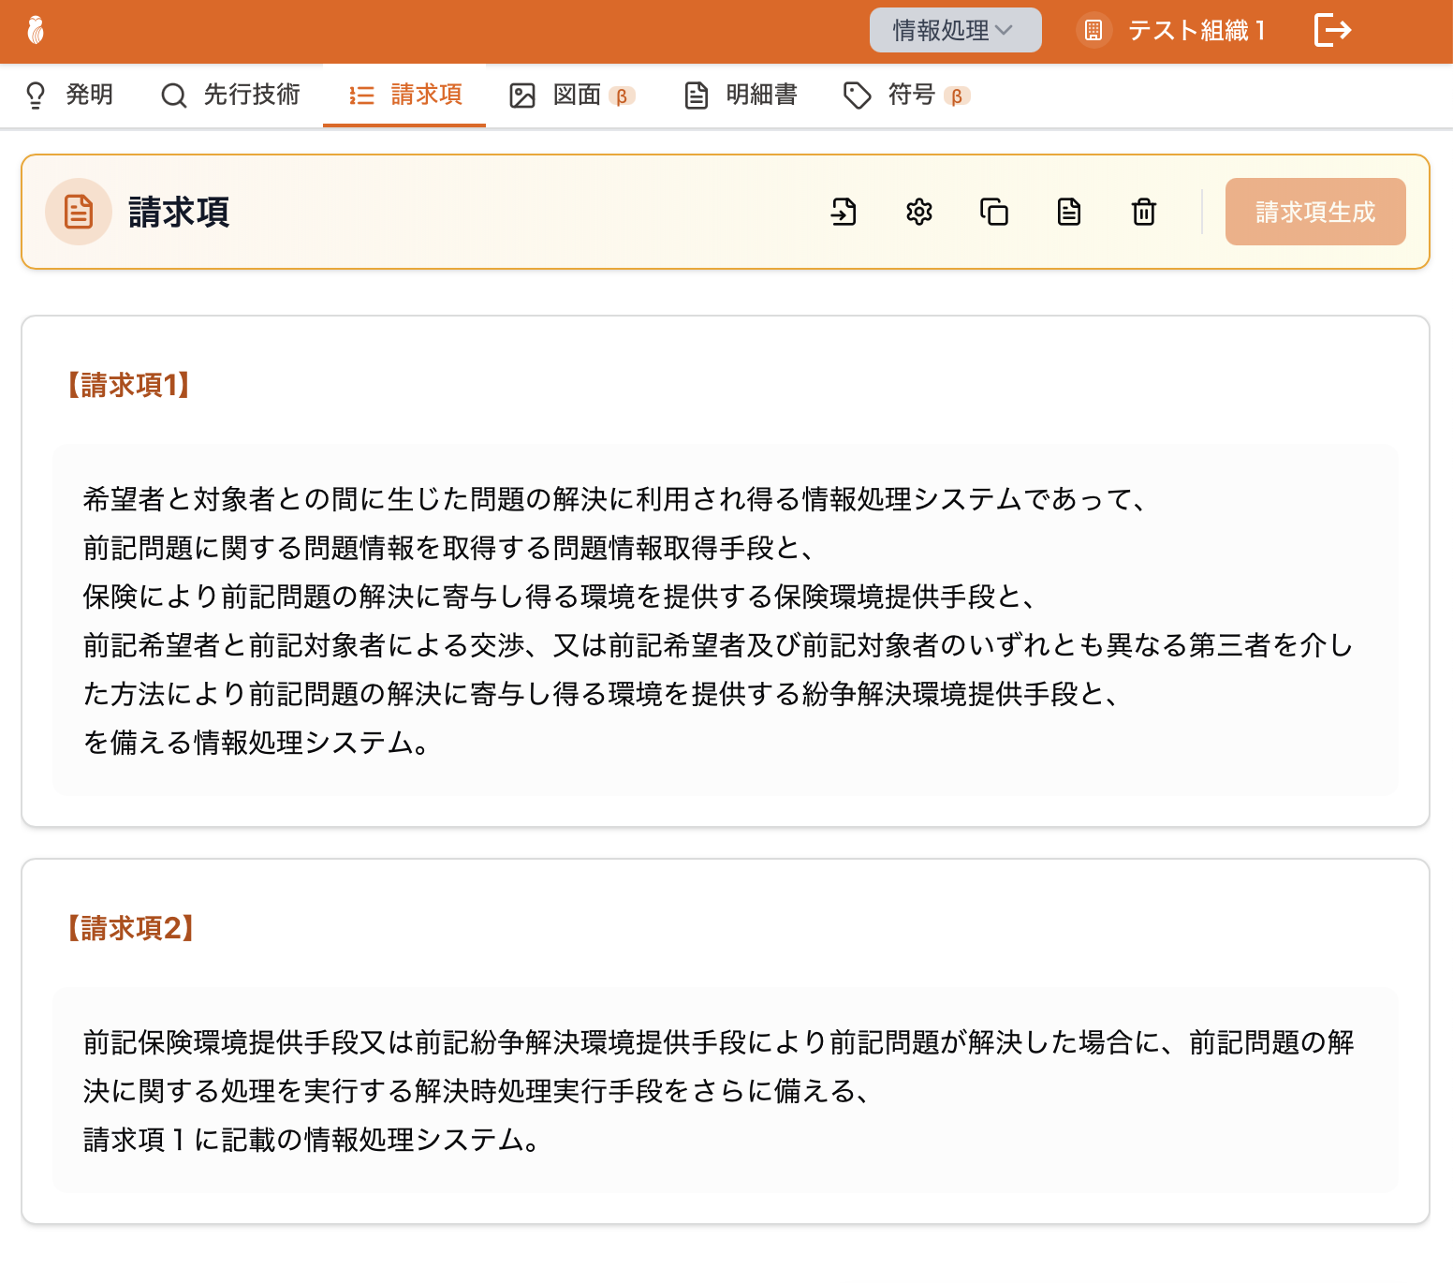Click テスト組織１ in the top bar

[1198, 30]
